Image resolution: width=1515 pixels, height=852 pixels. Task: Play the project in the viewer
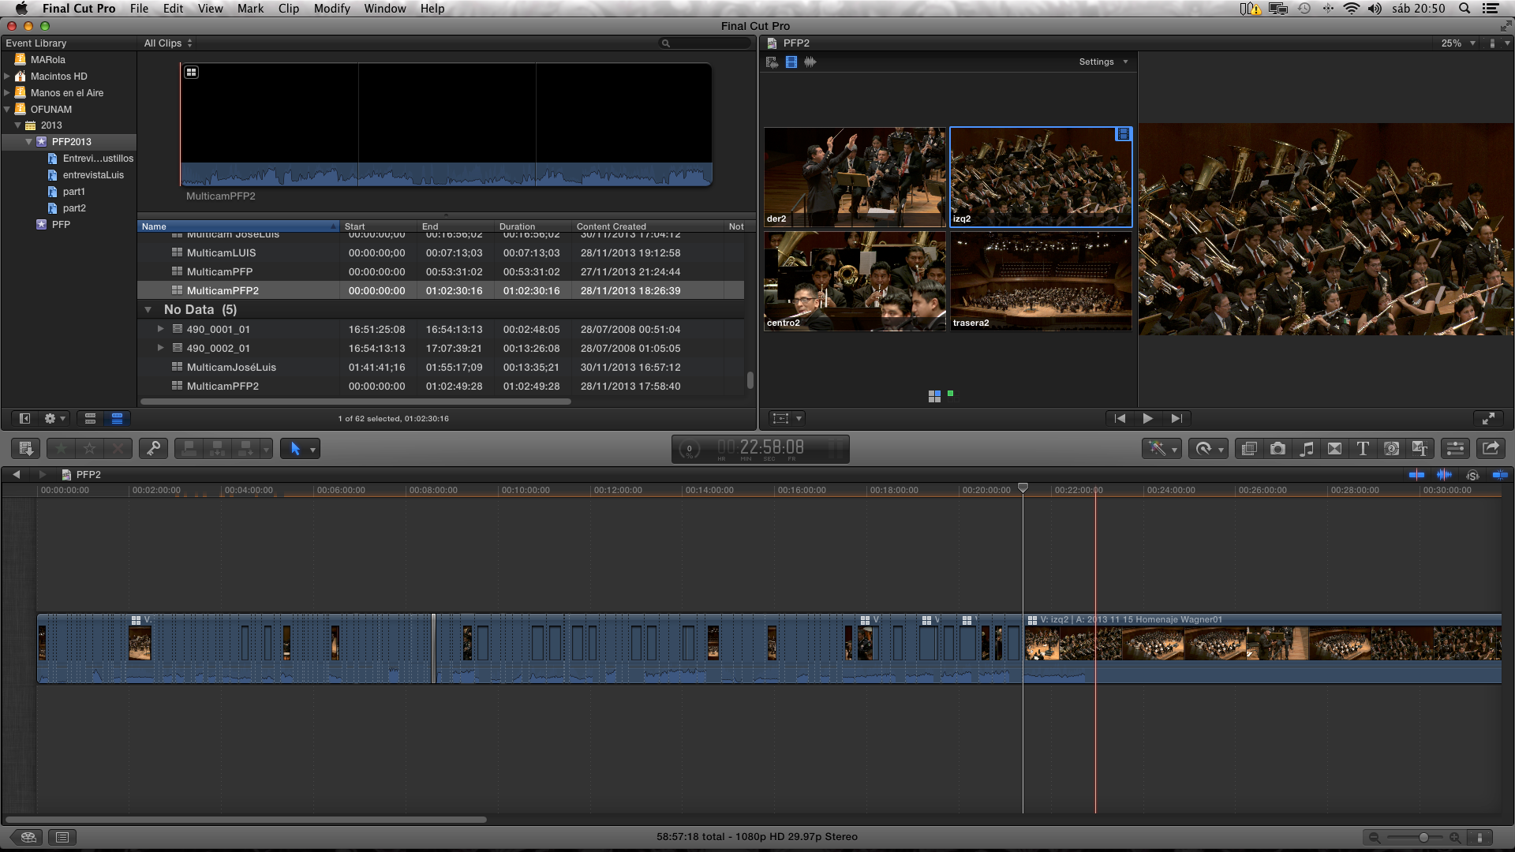pyautogui.click(x=1147, y=418)
